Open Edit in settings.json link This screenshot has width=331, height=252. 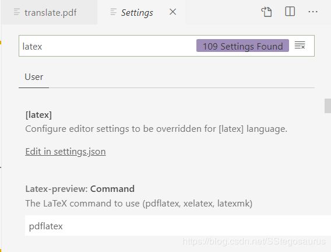[x=65, y=152]
